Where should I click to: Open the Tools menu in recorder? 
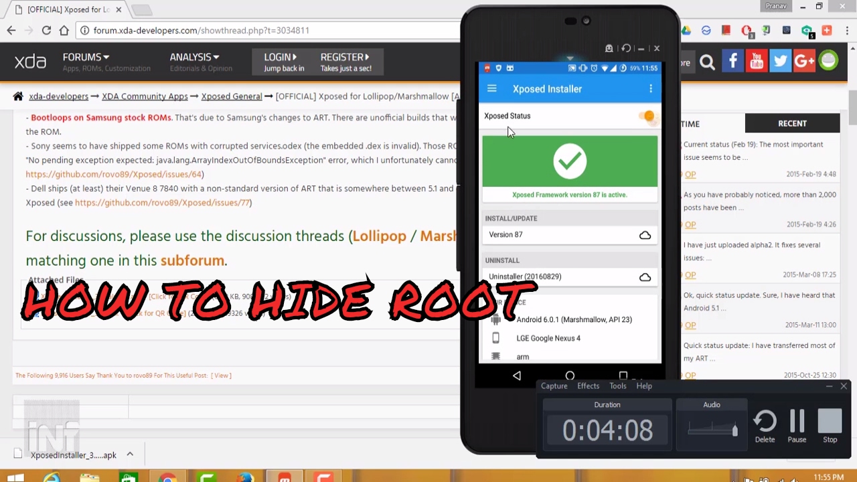click(x=618, y=386)
